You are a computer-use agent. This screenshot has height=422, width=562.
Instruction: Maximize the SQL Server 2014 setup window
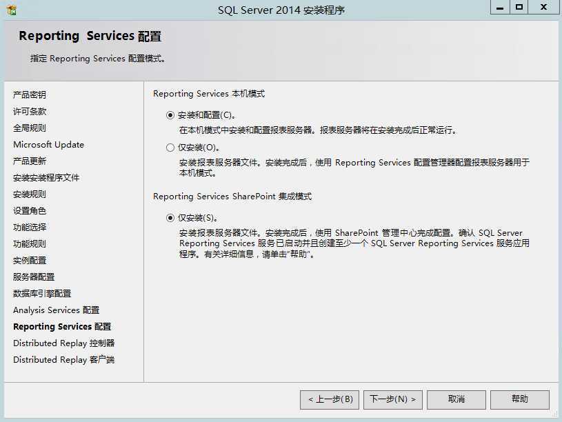click(x=519, y=7)
